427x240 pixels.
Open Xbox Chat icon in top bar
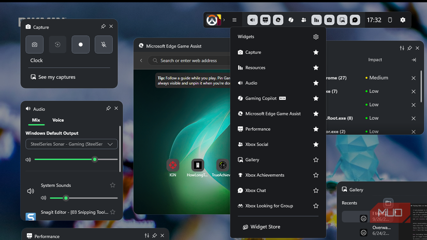coord(355,20)
